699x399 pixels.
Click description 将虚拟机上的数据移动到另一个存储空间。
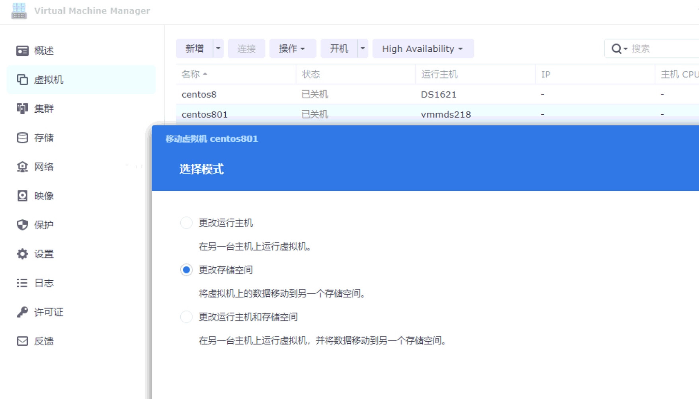coord(282,293)
